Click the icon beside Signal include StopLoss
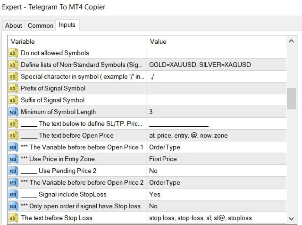The height and width of the screenshot is (225, 302). (13, 195)
